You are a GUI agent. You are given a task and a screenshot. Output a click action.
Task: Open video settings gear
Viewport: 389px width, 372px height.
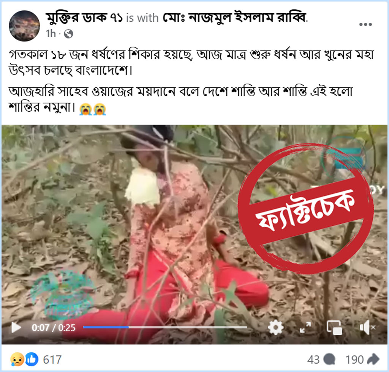pyautogui.click(x=276, y=327)
